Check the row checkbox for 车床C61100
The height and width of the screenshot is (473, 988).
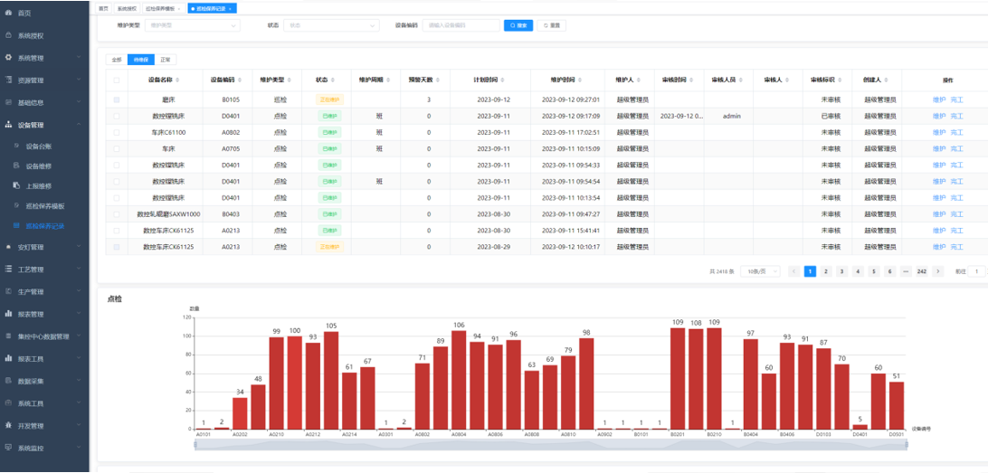click(x=116, y=132)
